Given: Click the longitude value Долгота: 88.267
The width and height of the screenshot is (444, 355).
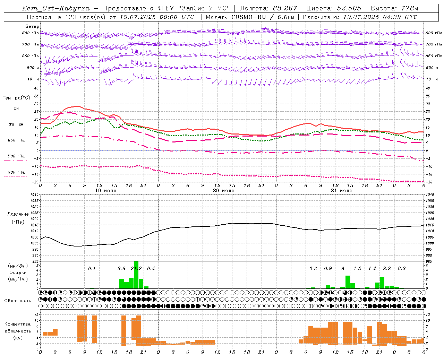Looking at the screenshot, I should coord(268,8).
